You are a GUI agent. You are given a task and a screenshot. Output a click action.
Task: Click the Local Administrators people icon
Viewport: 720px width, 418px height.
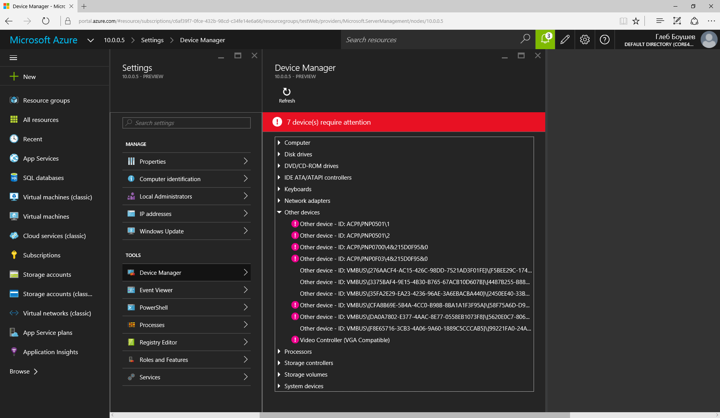(x=131, y=196)
